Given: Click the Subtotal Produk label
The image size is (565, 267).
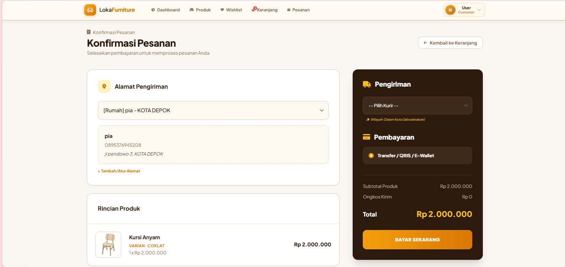Looking at the screenshot, I should pos(380,186).
